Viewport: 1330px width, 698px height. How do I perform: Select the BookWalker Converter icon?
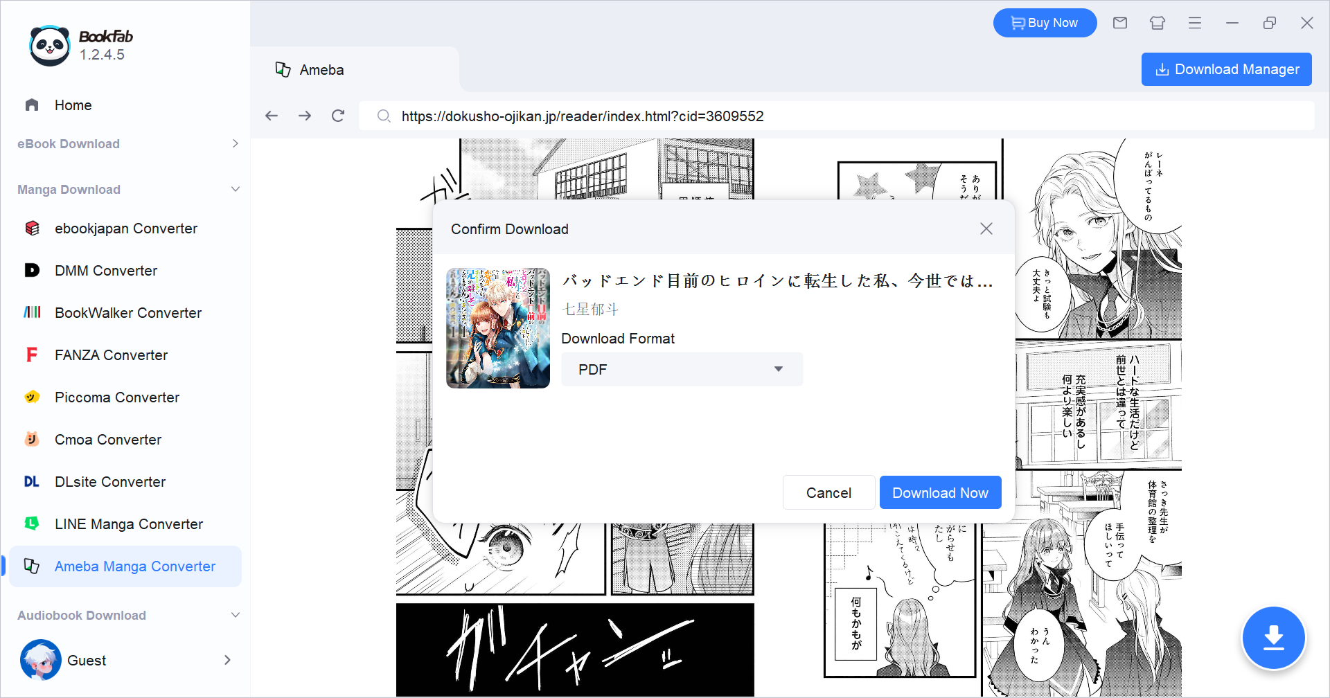(32, 312)
